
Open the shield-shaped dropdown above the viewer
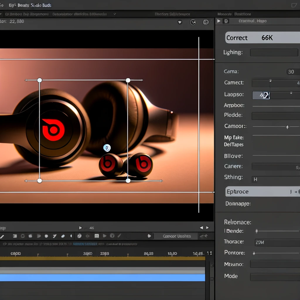[180, 22]
